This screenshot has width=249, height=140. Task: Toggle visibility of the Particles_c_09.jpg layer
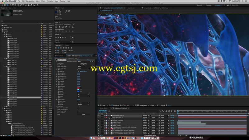point(98,120)
